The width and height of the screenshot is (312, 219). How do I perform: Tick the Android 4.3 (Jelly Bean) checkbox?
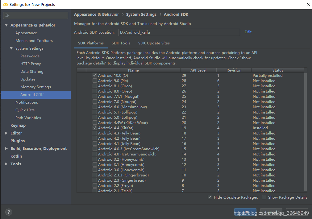pos(95,133)
